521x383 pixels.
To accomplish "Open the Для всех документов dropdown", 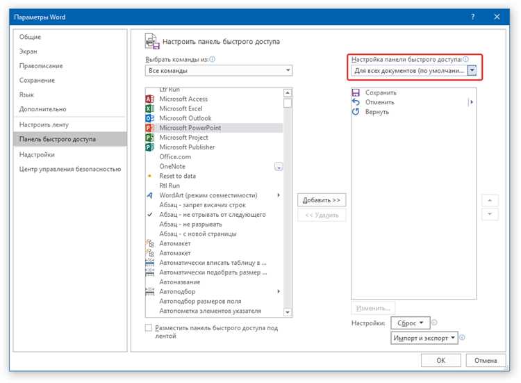I will (413, 70).
